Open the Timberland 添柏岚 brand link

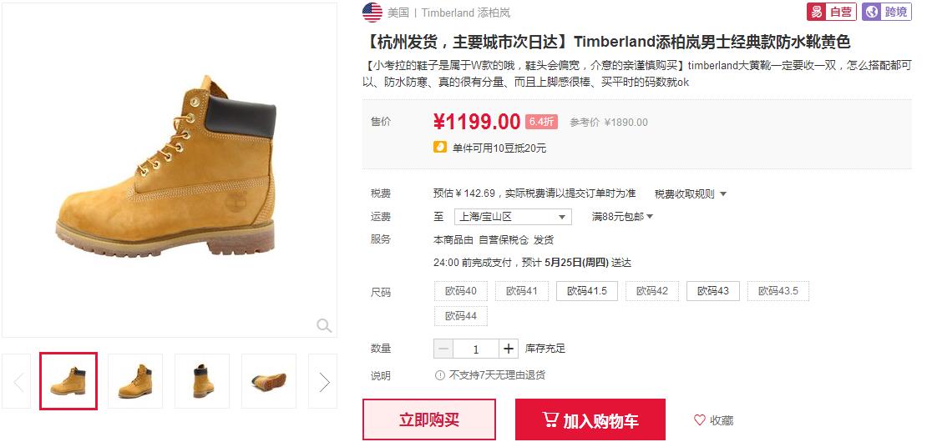point(466,13)
